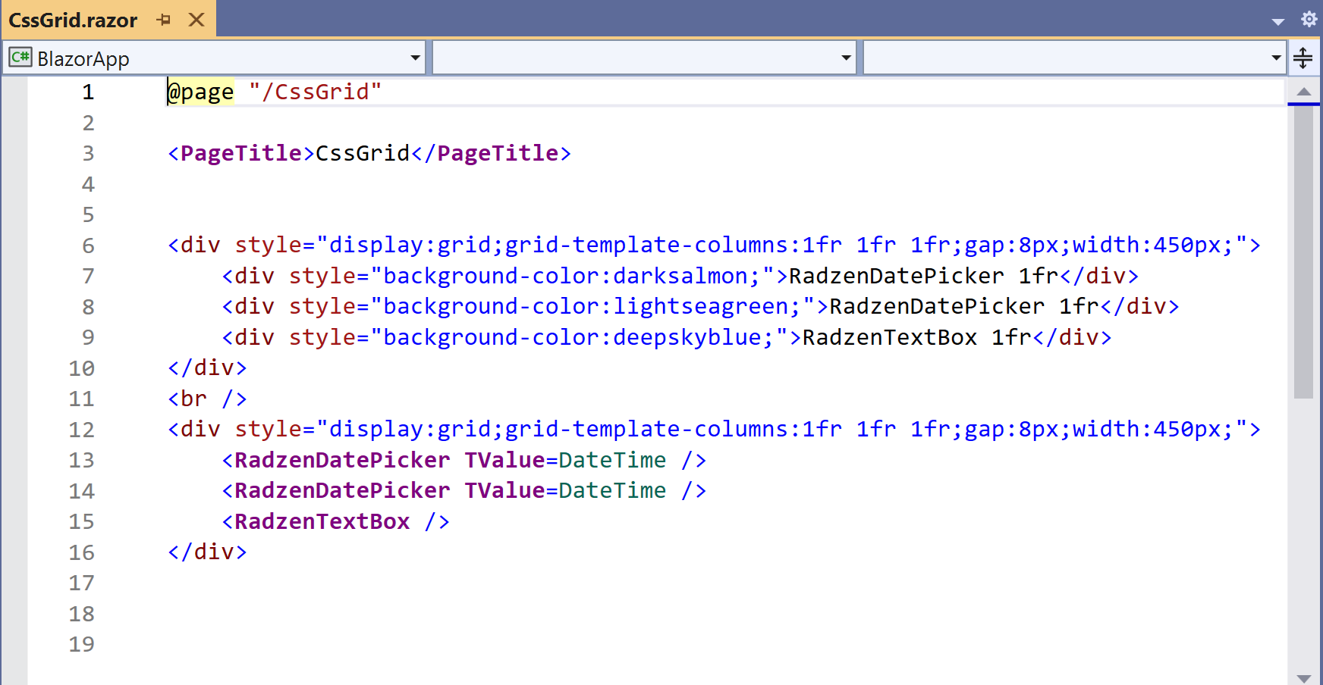Pin the CssGrid.razor document tab
Image resolution: width=1323 pixels, height=685 pixels.
tap(164, 20)
